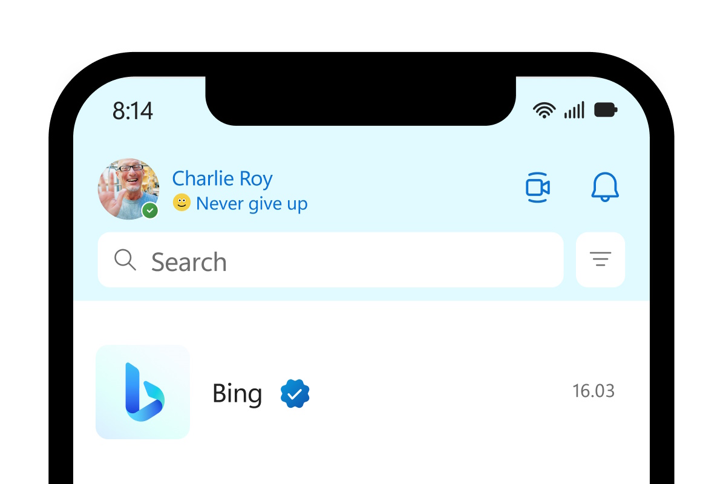Open the video call meeting icon
The height and width of the screenshot is (484, 726).
point(537,188)
